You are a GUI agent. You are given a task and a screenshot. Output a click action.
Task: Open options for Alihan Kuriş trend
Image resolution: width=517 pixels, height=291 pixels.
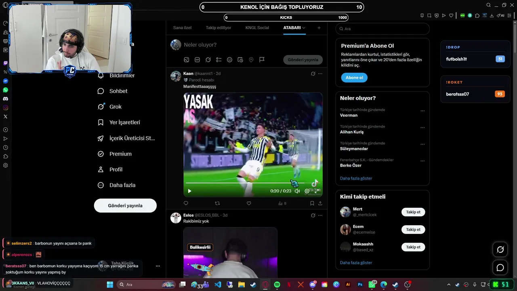pos(422,128)
